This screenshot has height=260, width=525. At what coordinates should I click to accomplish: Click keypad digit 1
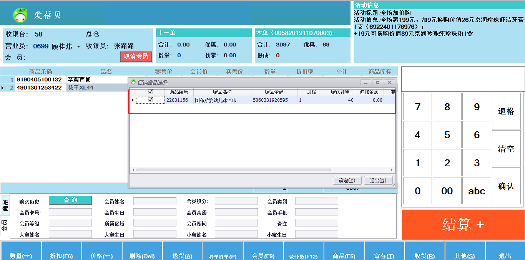pos(417,163)
